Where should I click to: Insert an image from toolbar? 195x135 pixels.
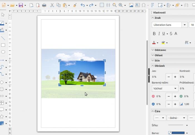click(x=131, y=5)
